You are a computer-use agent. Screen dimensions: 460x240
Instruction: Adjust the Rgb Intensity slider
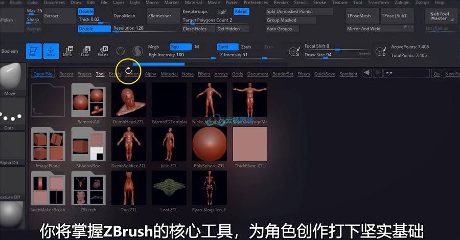click(x=181, y=55)
